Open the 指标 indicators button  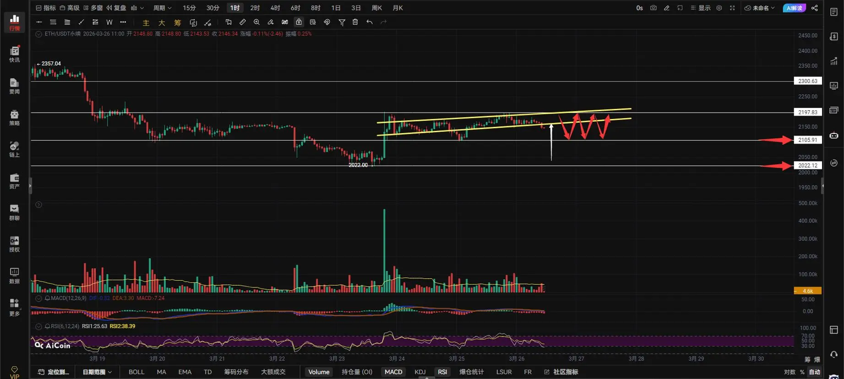click(x=46, y=8)
